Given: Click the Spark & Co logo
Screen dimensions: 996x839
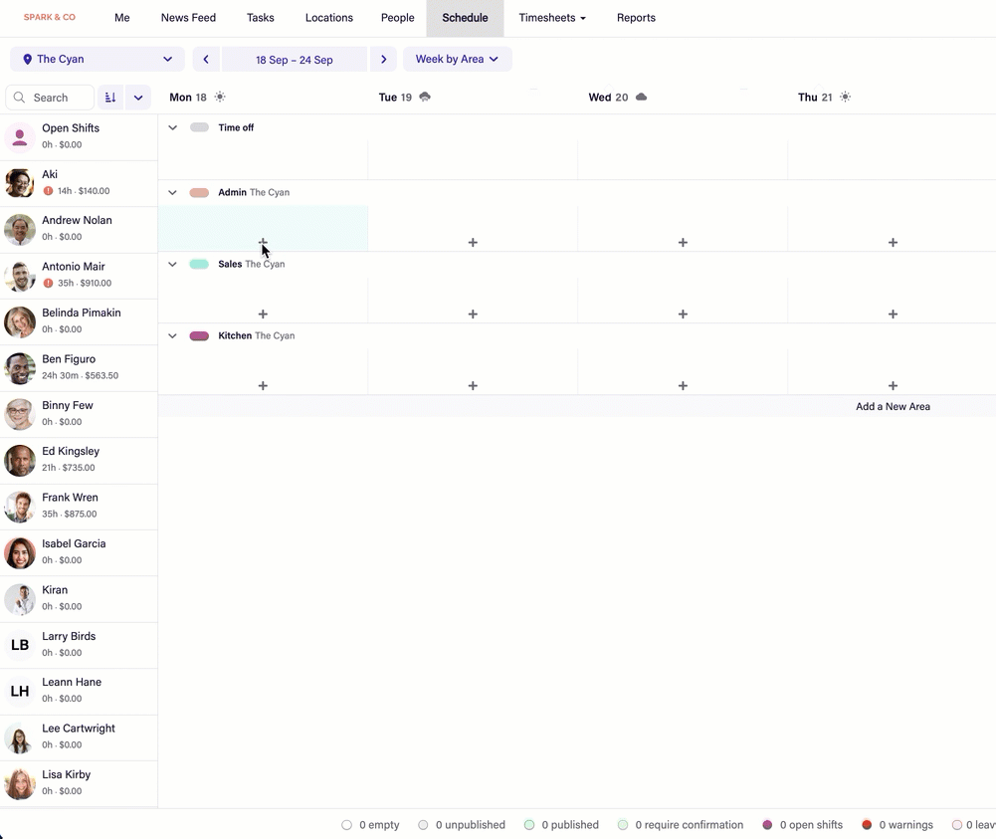Looking at the screenshot, I should (x=50, y=17).
